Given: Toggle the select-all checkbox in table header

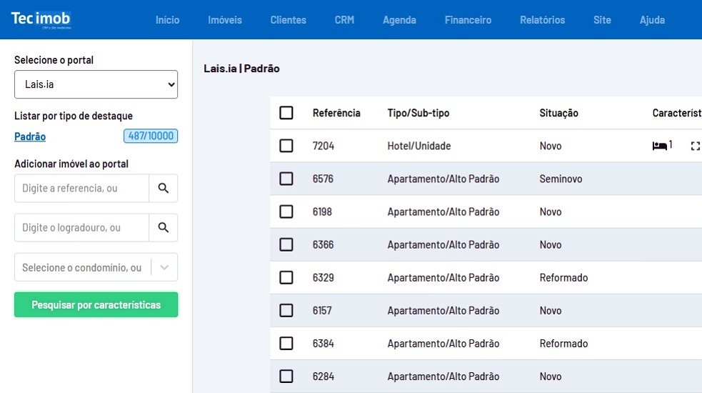Looking at the screenshot, I should [x=286, y=113].
